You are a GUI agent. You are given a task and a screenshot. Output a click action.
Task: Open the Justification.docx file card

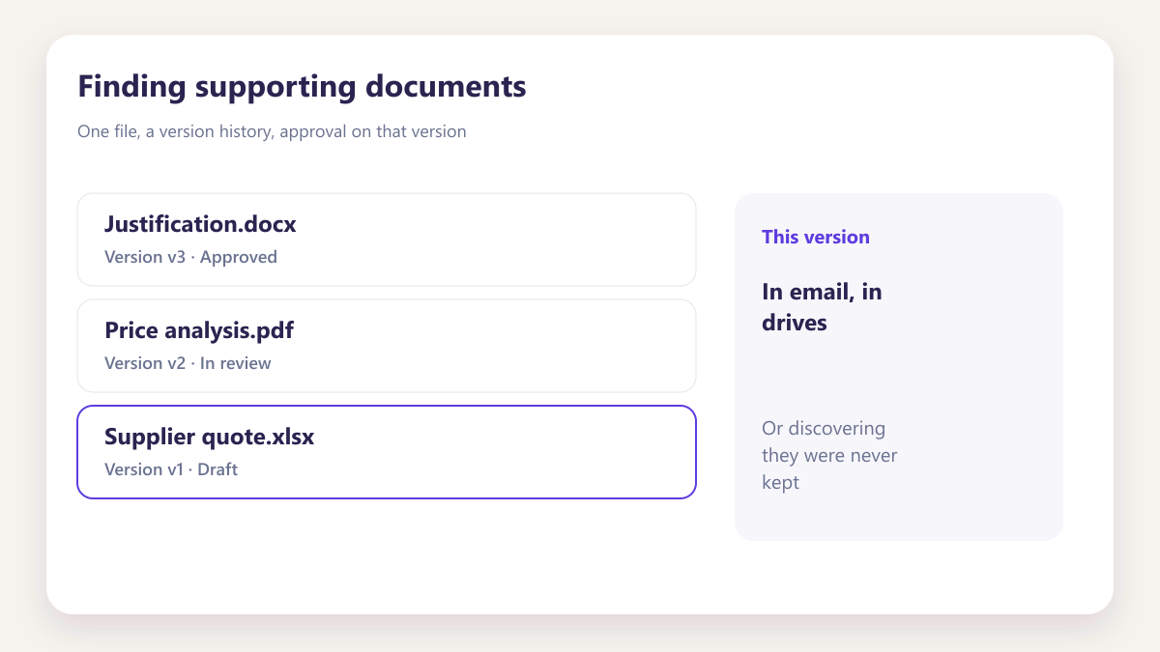point(387,240)
